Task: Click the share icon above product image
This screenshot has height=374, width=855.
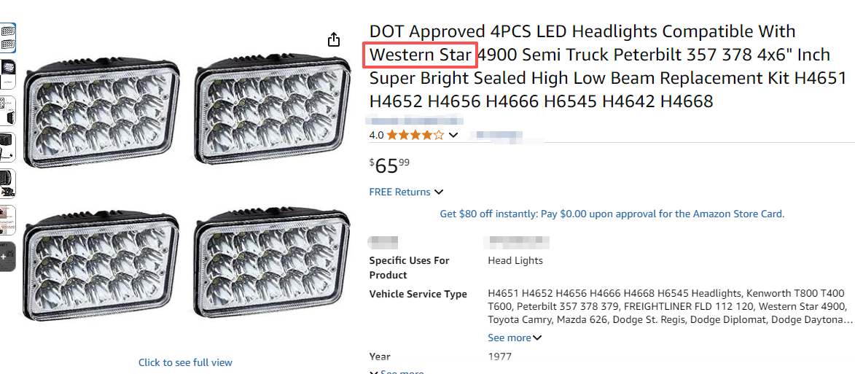Action: [x=333, y=39]
